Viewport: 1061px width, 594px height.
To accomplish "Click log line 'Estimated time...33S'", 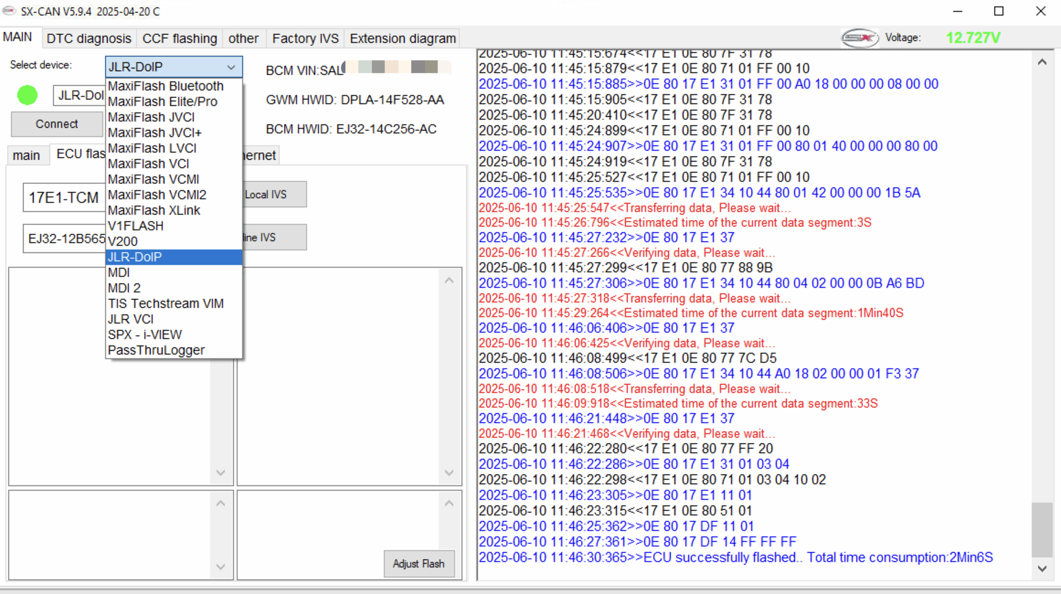I will pos(678,403).
